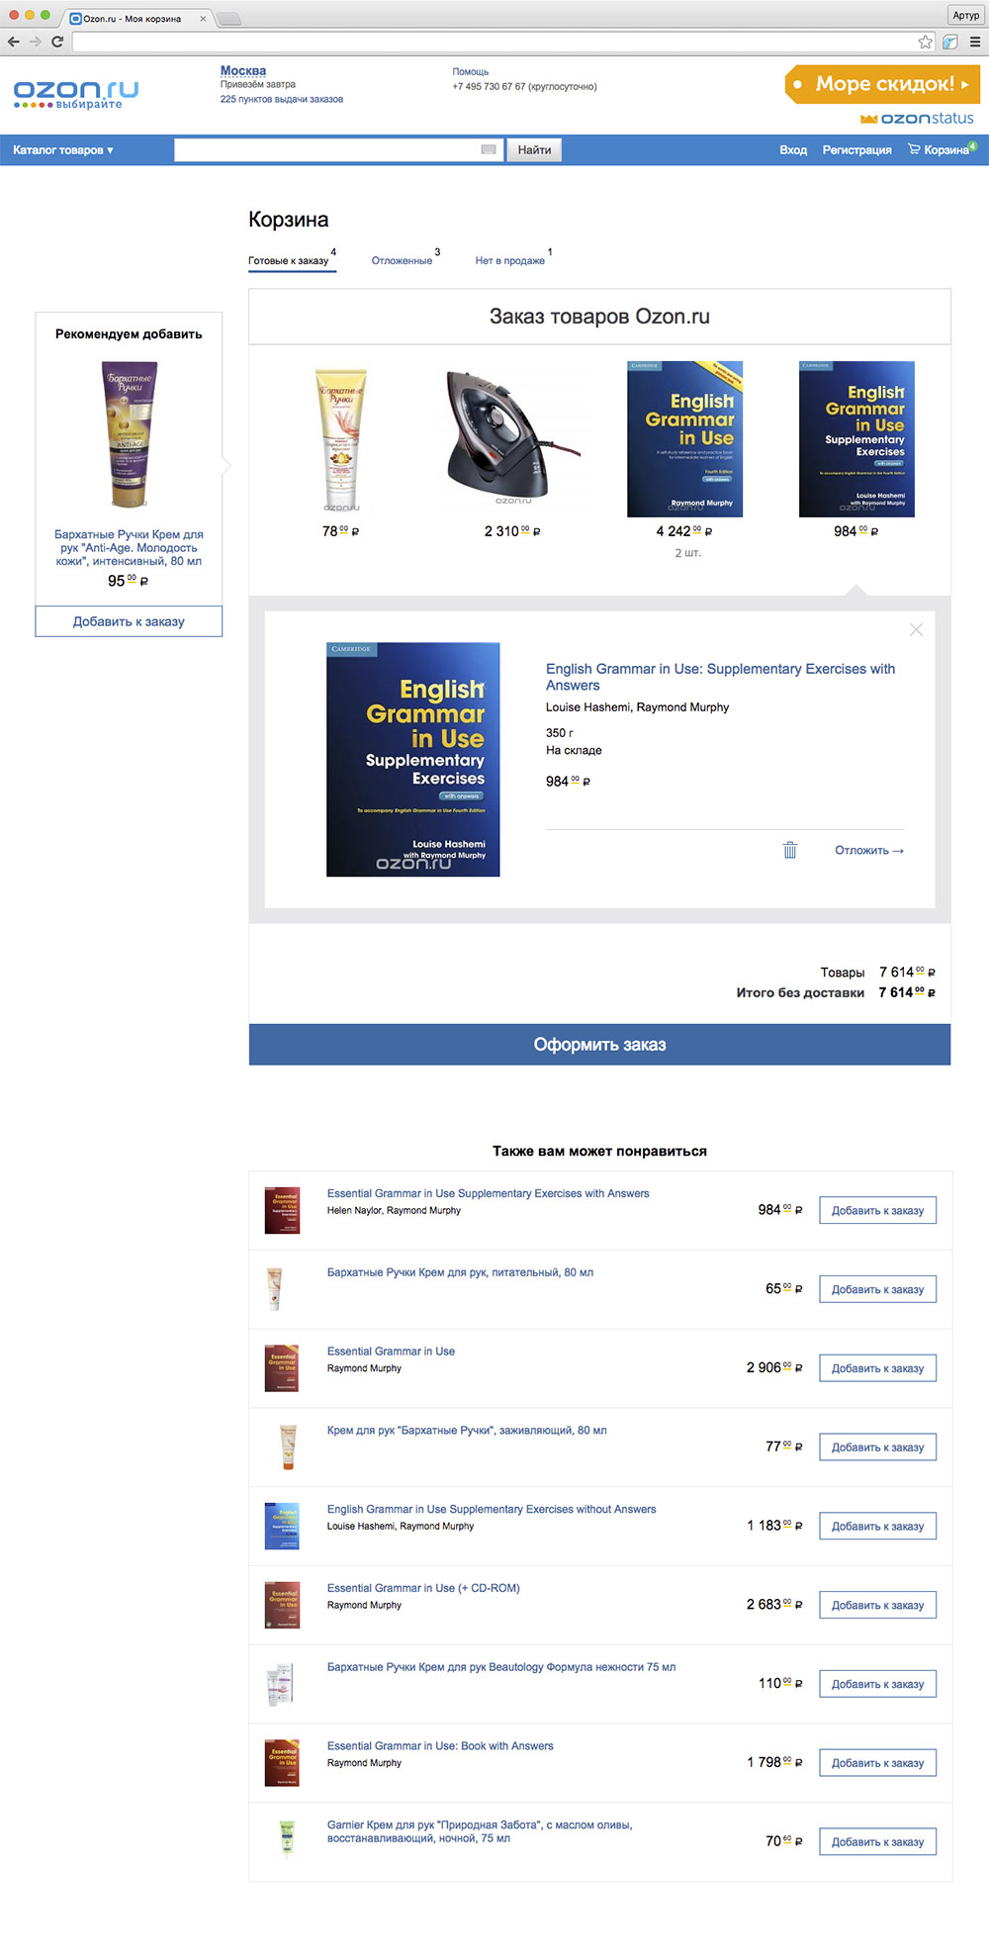Screen dimensions: 989x1960
Task: Open the cart icon labeled Корзина
Action: tap(942, 149)
